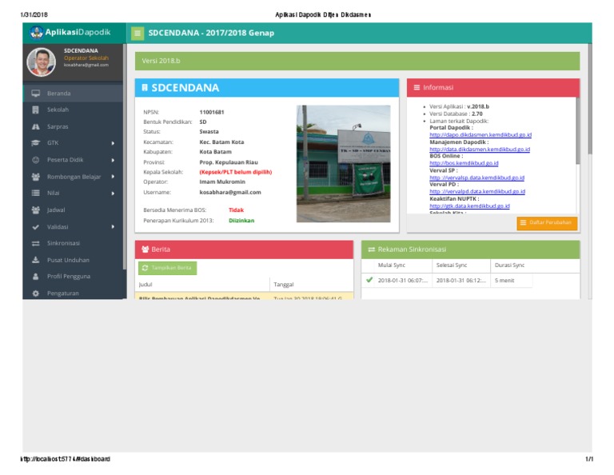The image size is (614, 475).
Task: Open the Verval SP link
Action: point(477,178)
